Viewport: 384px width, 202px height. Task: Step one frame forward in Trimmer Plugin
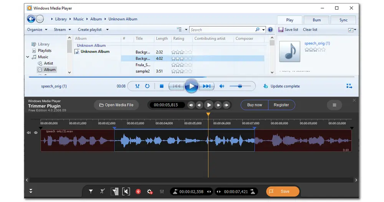218,105
